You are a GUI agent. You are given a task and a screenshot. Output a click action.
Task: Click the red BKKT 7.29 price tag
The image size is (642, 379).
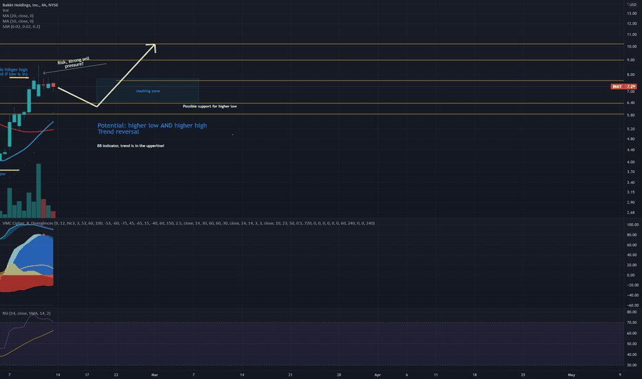pos(623,86)
